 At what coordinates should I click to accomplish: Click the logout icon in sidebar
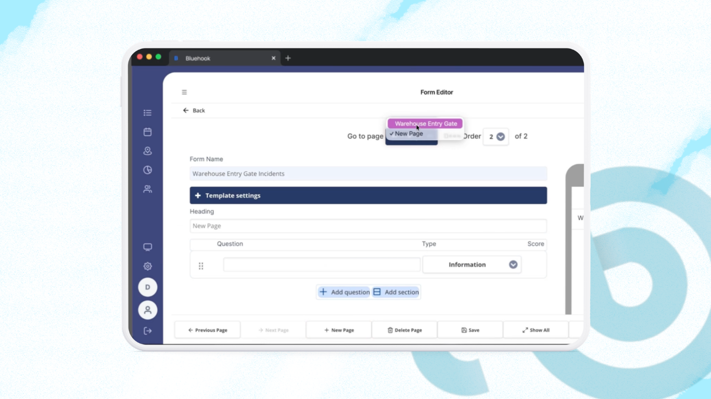[147, 331]
